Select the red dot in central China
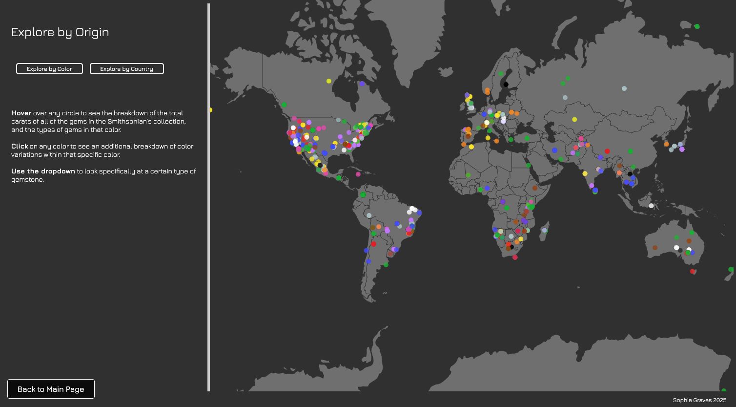The height and width of the screenshot is (407, 736). pos(607,151)
